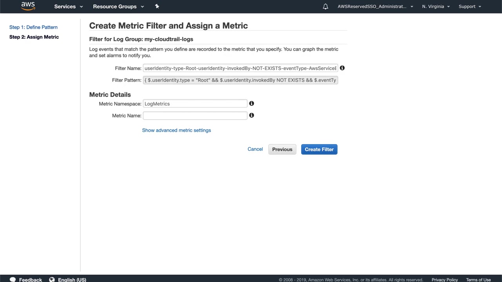Screen dimensions: 502x282
Task: Click the Previous button
Action: coord(282,149)
